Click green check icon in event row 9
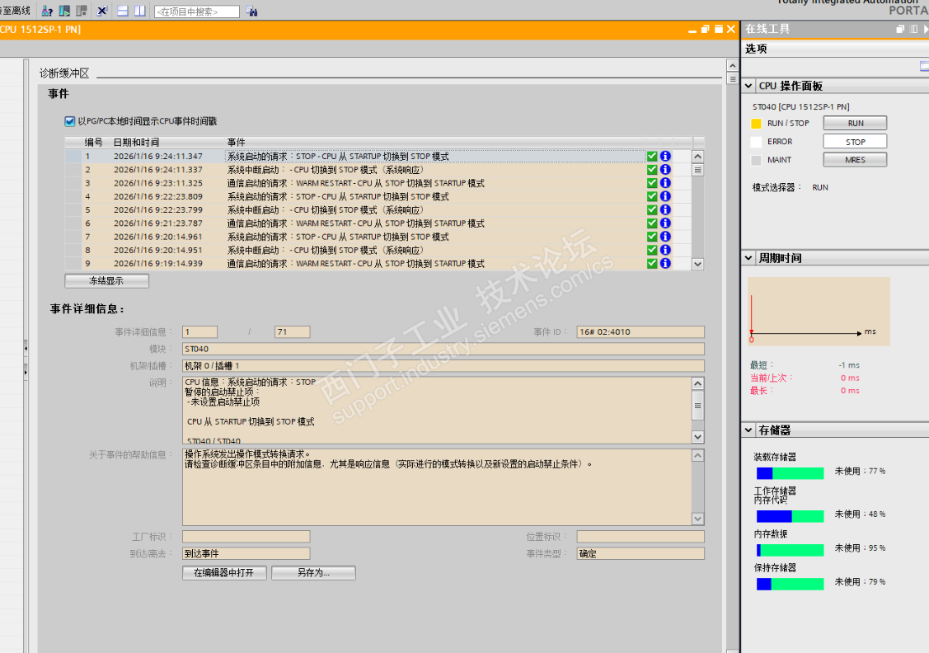Viewport: 929px width, 653px height. 652,263
